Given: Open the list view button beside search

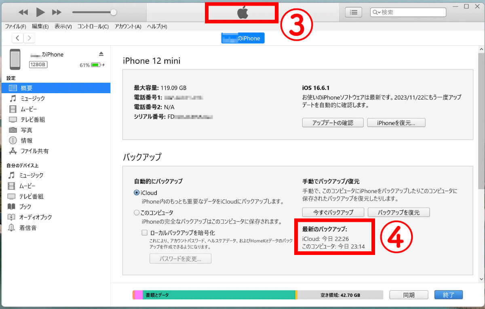Looking at the screenshot, I should (x=354, y=13).
